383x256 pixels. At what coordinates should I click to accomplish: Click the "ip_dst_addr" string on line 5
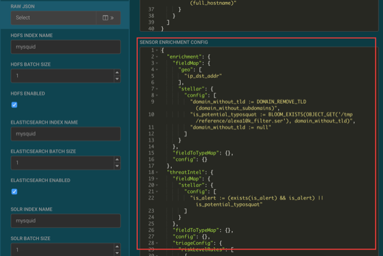pyautogui.click(x=203, y=76)
